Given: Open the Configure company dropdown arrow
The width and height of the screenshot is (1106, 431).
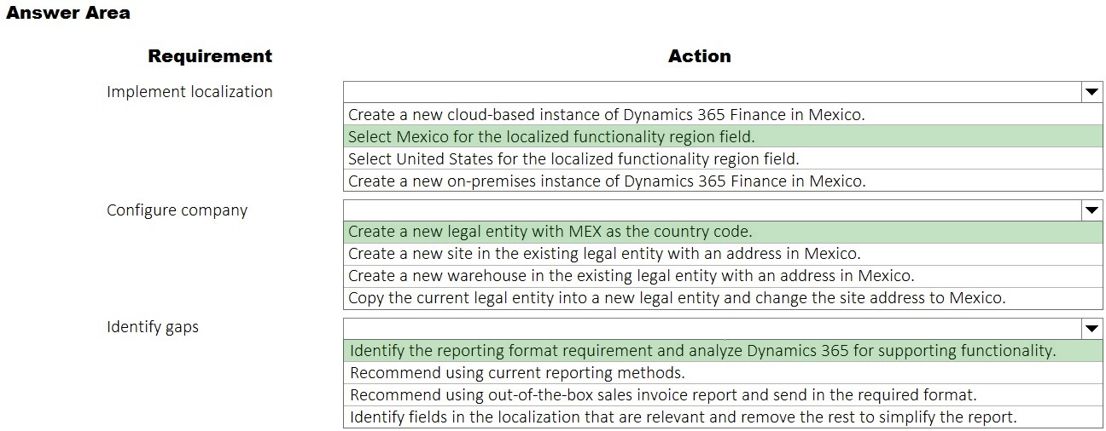Looking at the screenshot, I should (1091, 210).
